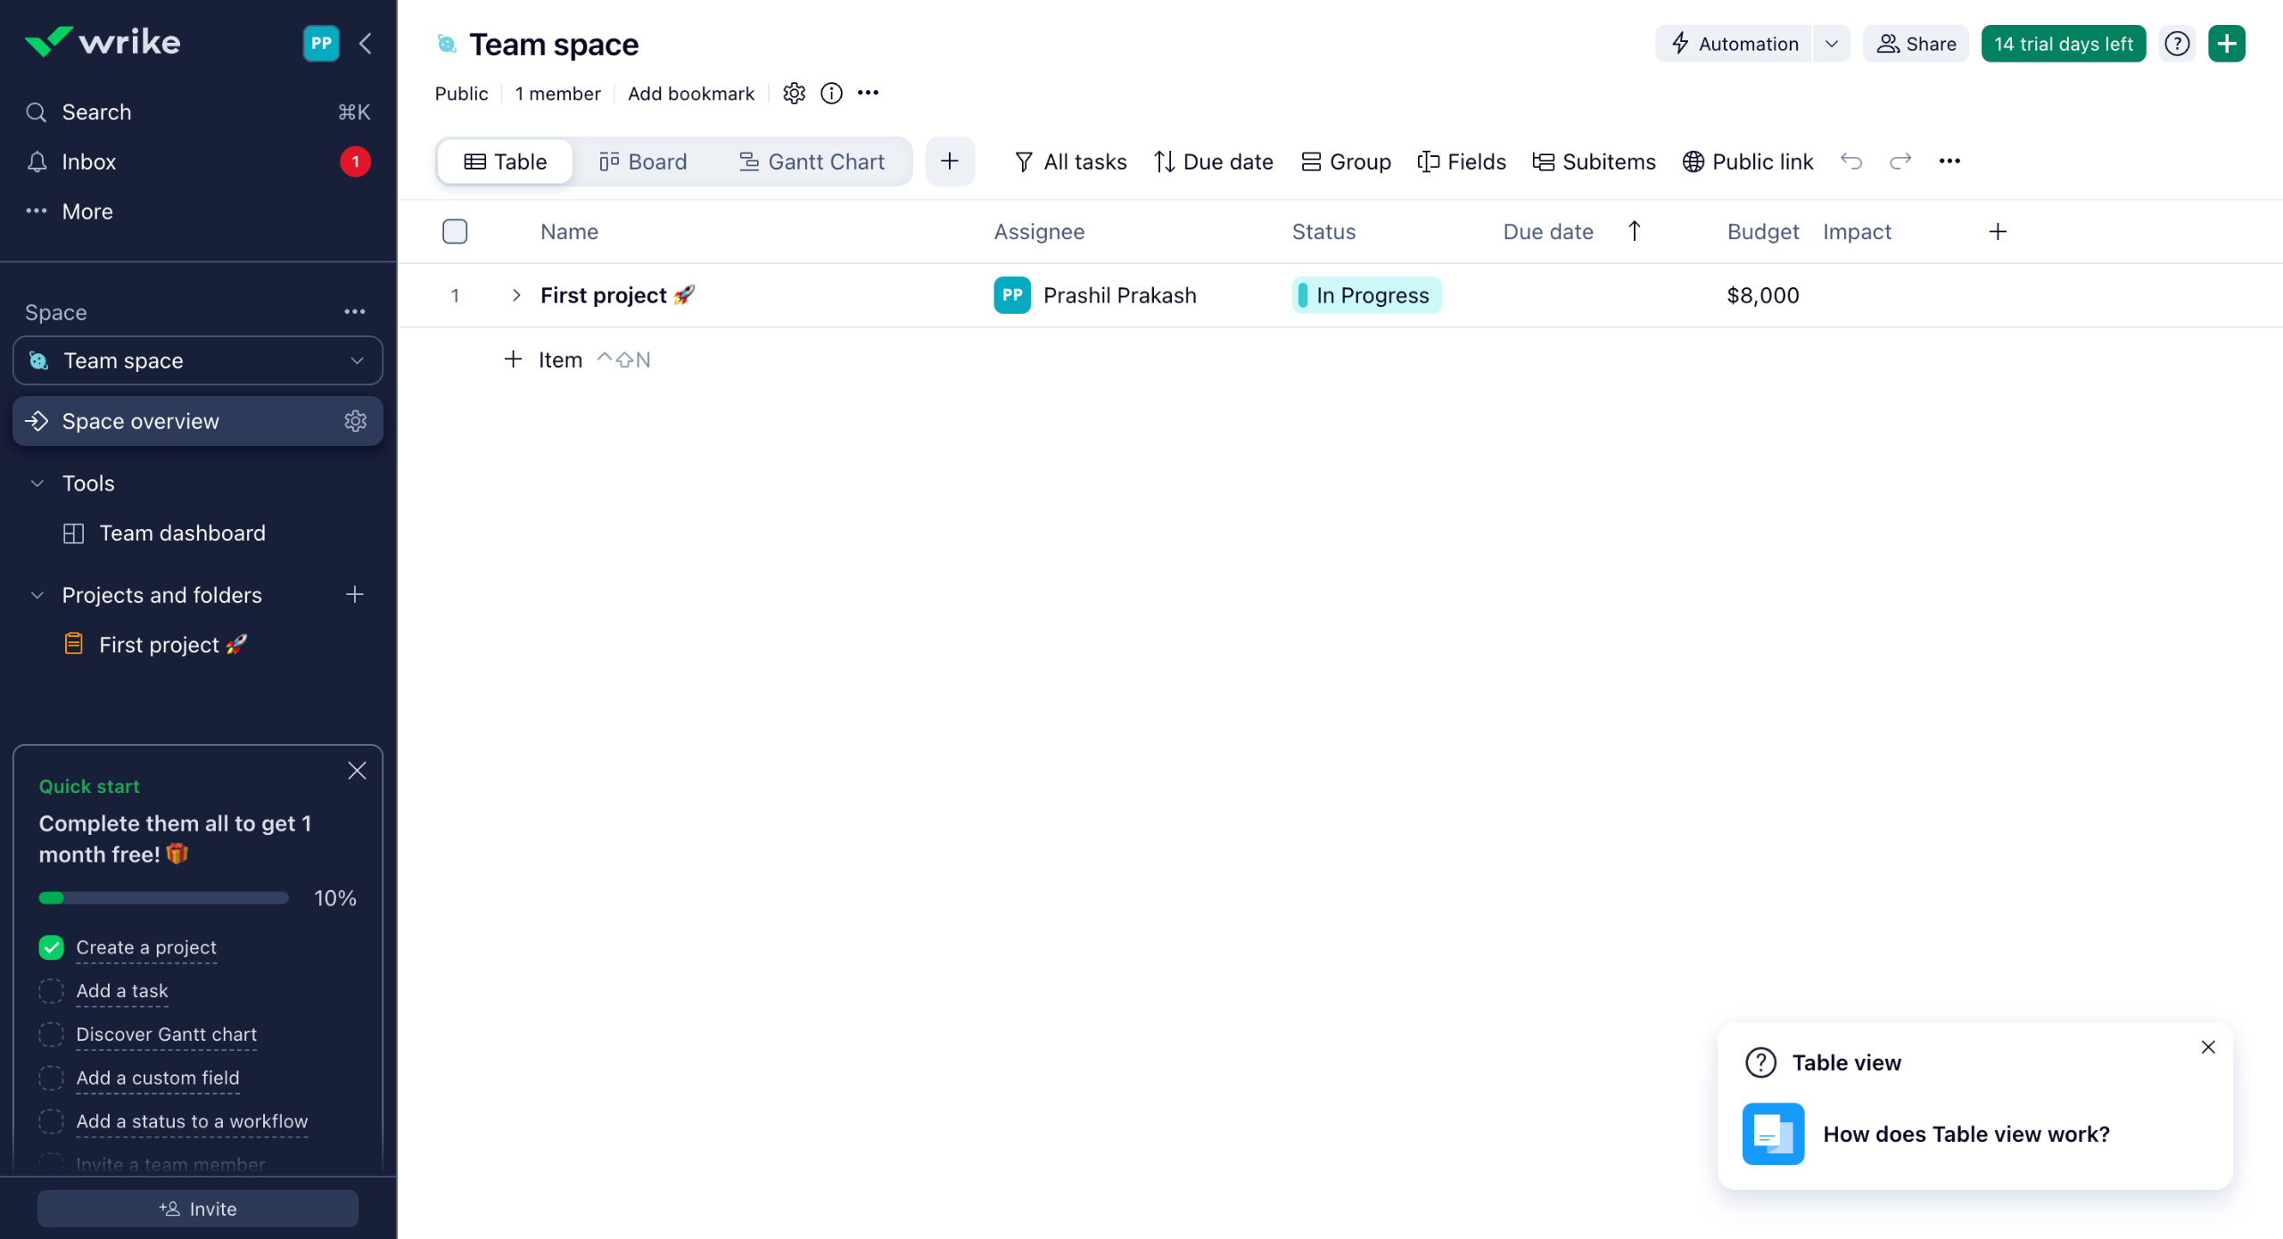Add new column with plus icon

pos(1998,232)
